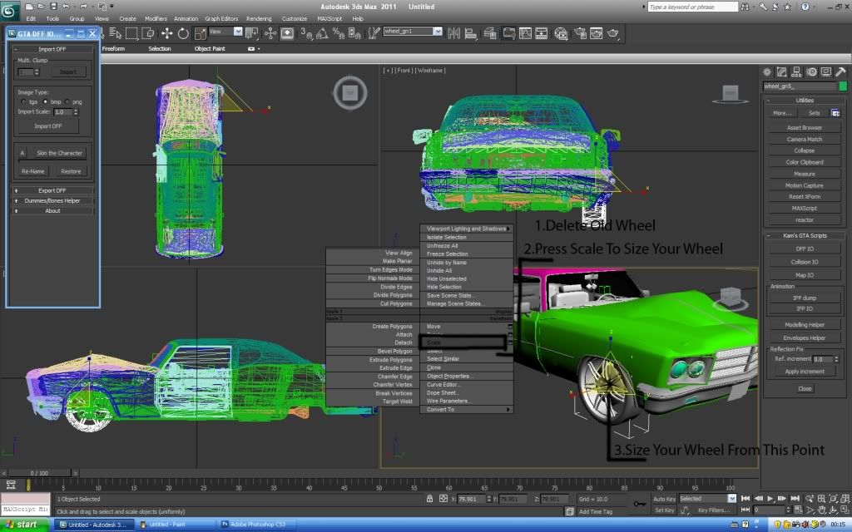Open the Motion command panel tab

point(811,71)
